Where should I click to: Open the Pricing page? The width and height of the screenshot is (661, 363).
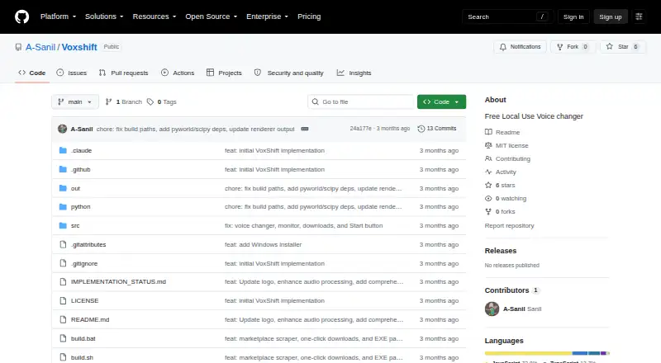click(x=309, y=16)
